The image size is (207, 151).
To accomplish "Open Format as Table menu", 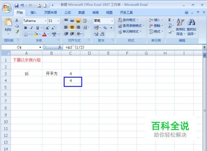I will coord(131,26).
